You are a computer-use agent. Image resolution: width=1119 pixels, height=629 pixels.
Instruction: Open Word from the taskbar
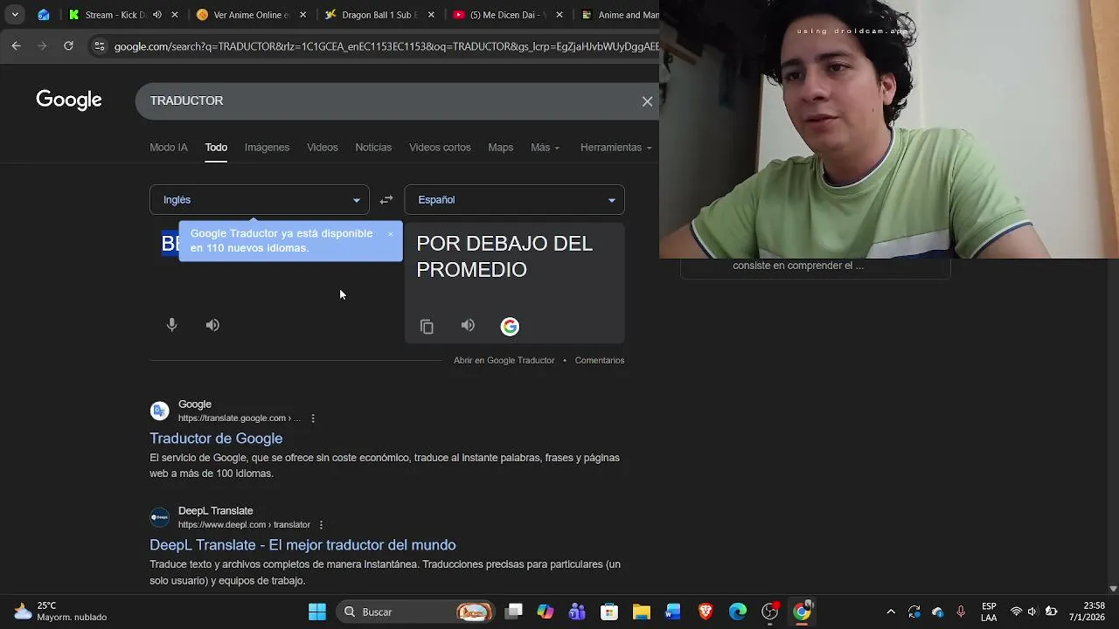point(673,612)
